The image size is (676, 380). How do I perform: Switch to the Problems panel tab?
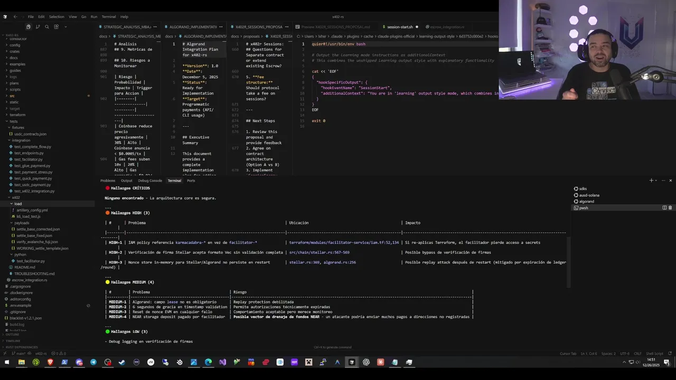(x=108, y=180)
